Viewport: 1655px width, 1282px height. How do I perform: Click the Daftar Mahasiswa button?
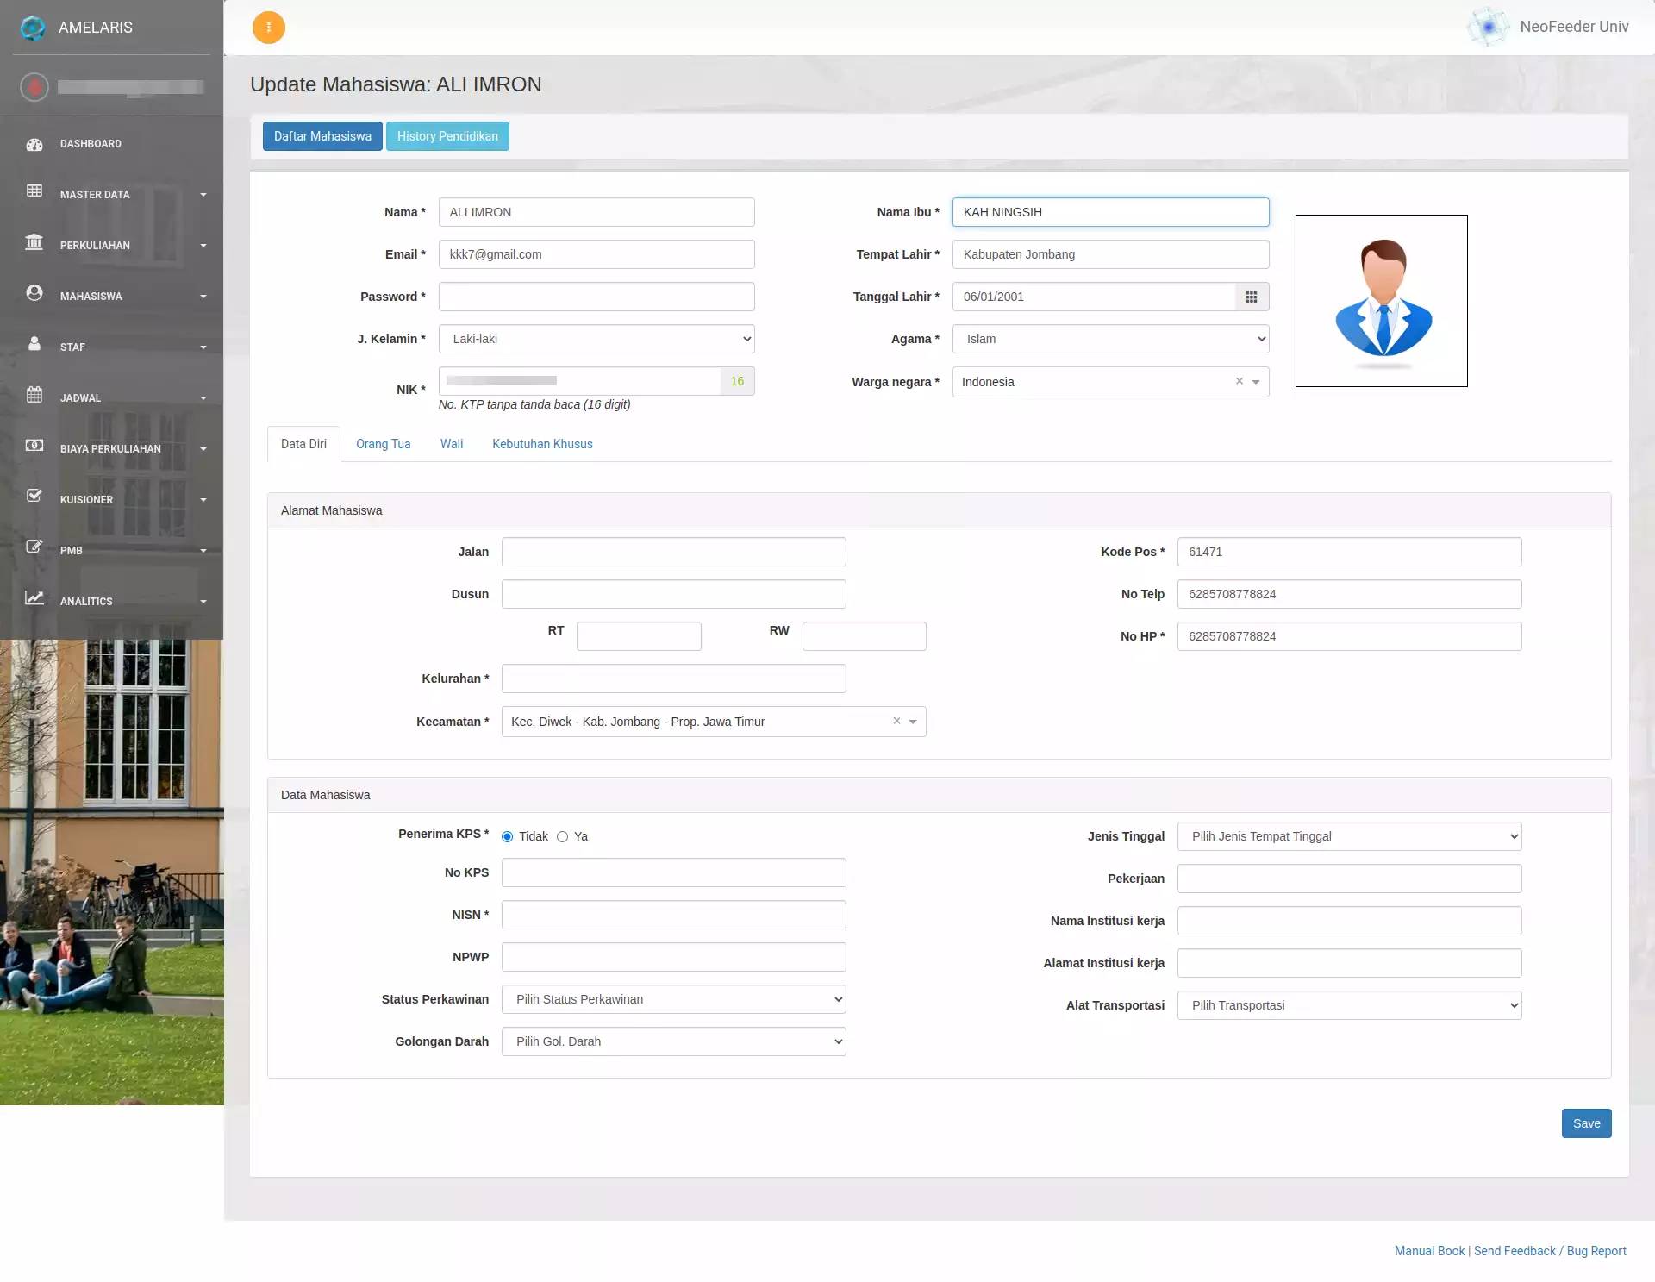[322, 136]
